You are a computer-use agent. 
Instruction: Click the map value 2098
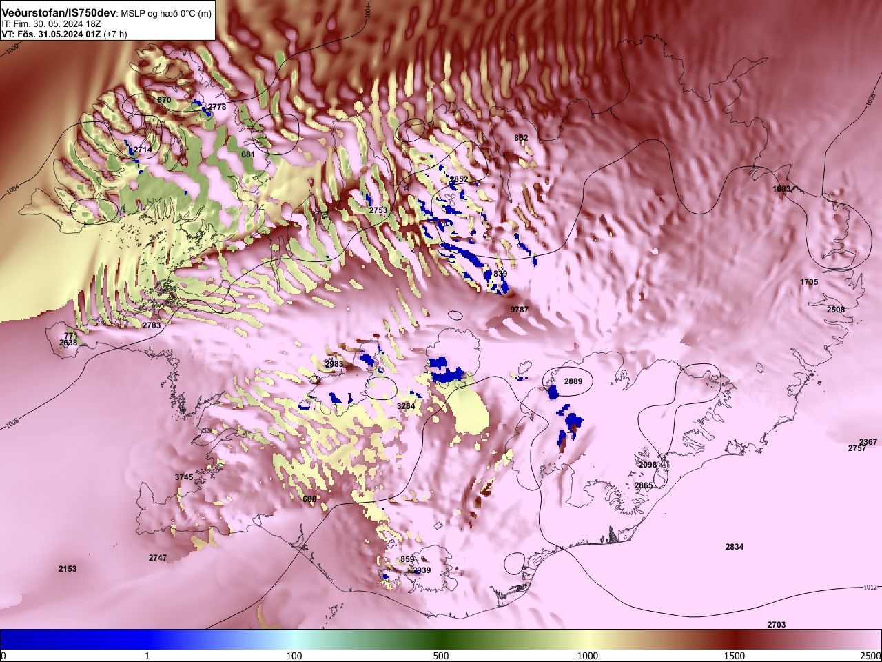(x=648, y=465)
